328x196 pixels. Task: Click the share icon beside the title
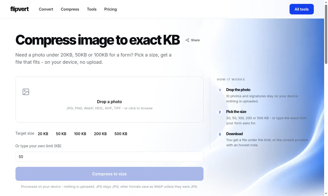click(187, 40)
